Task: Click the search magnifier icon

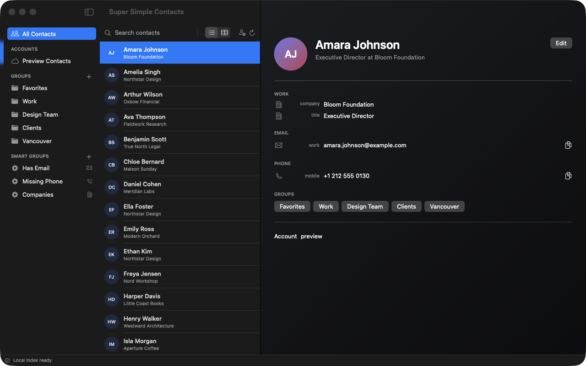Action: [108, 33]
